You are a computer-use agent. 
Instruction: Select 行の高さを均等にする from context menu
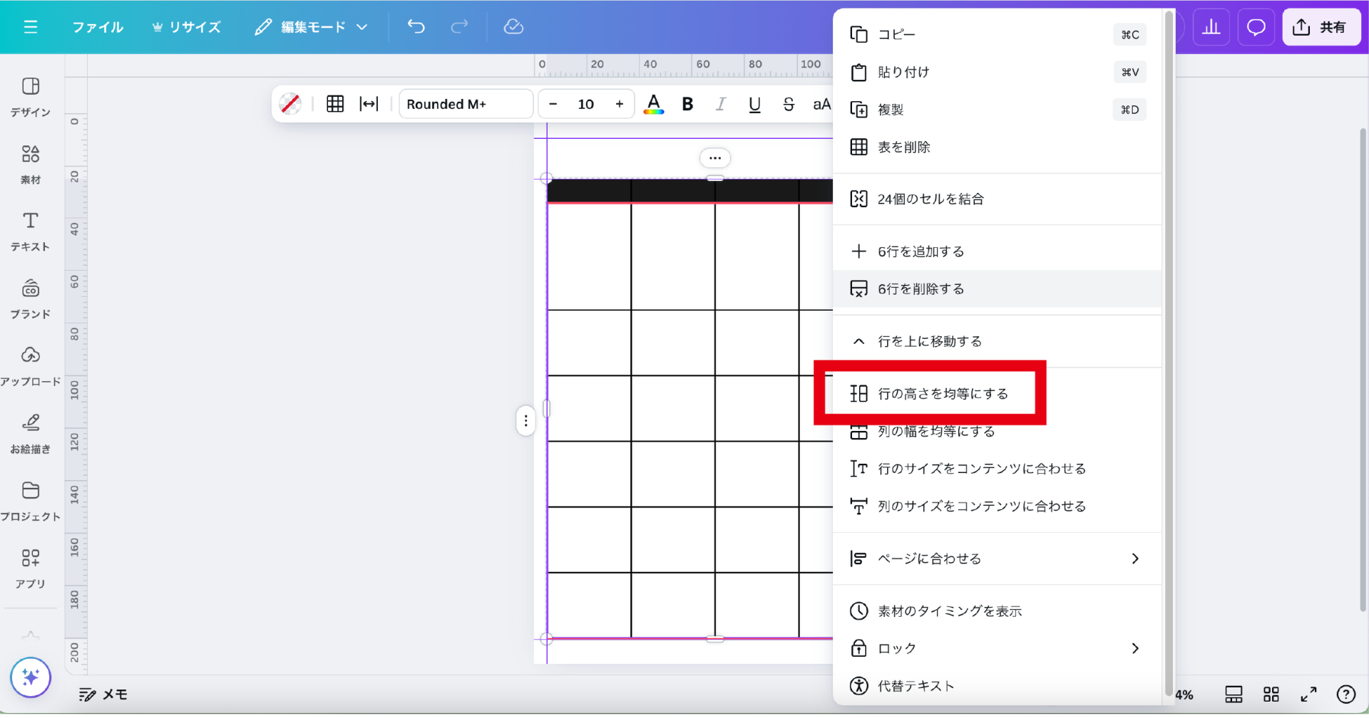(942, 393)
